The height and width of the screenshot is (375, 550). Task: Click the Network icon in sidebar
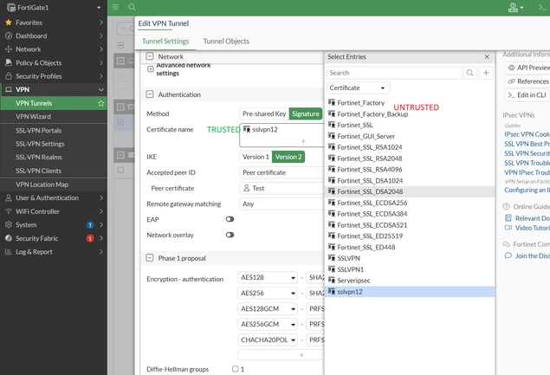click(x=9, y=49)
